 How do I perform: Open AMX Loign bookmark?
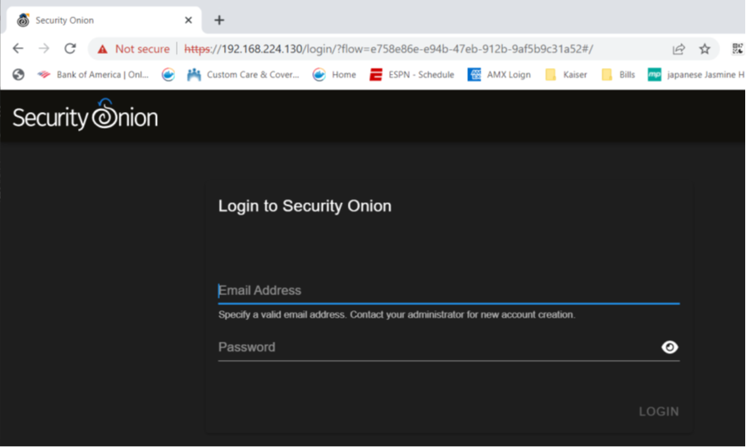coord(499,75)
